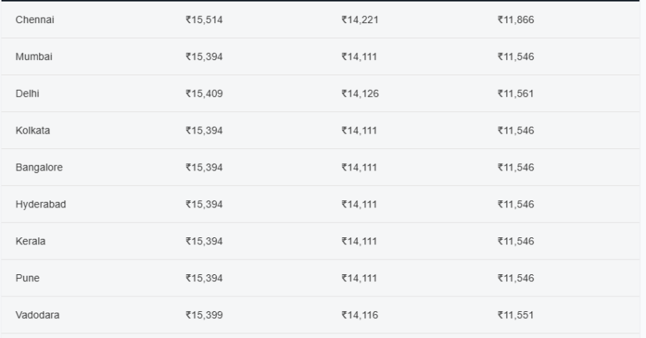Select the Hyderabad row label

tap(39, 204)
